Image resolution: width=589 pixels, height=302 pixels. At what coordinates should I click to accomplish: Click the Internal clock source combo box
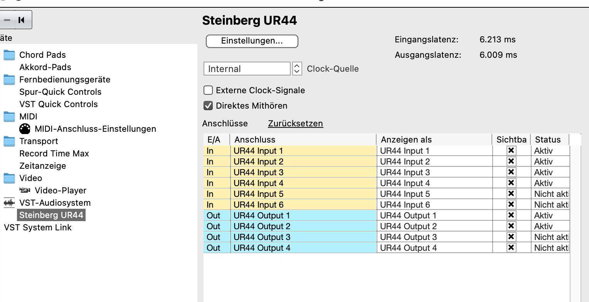[247, 69]
